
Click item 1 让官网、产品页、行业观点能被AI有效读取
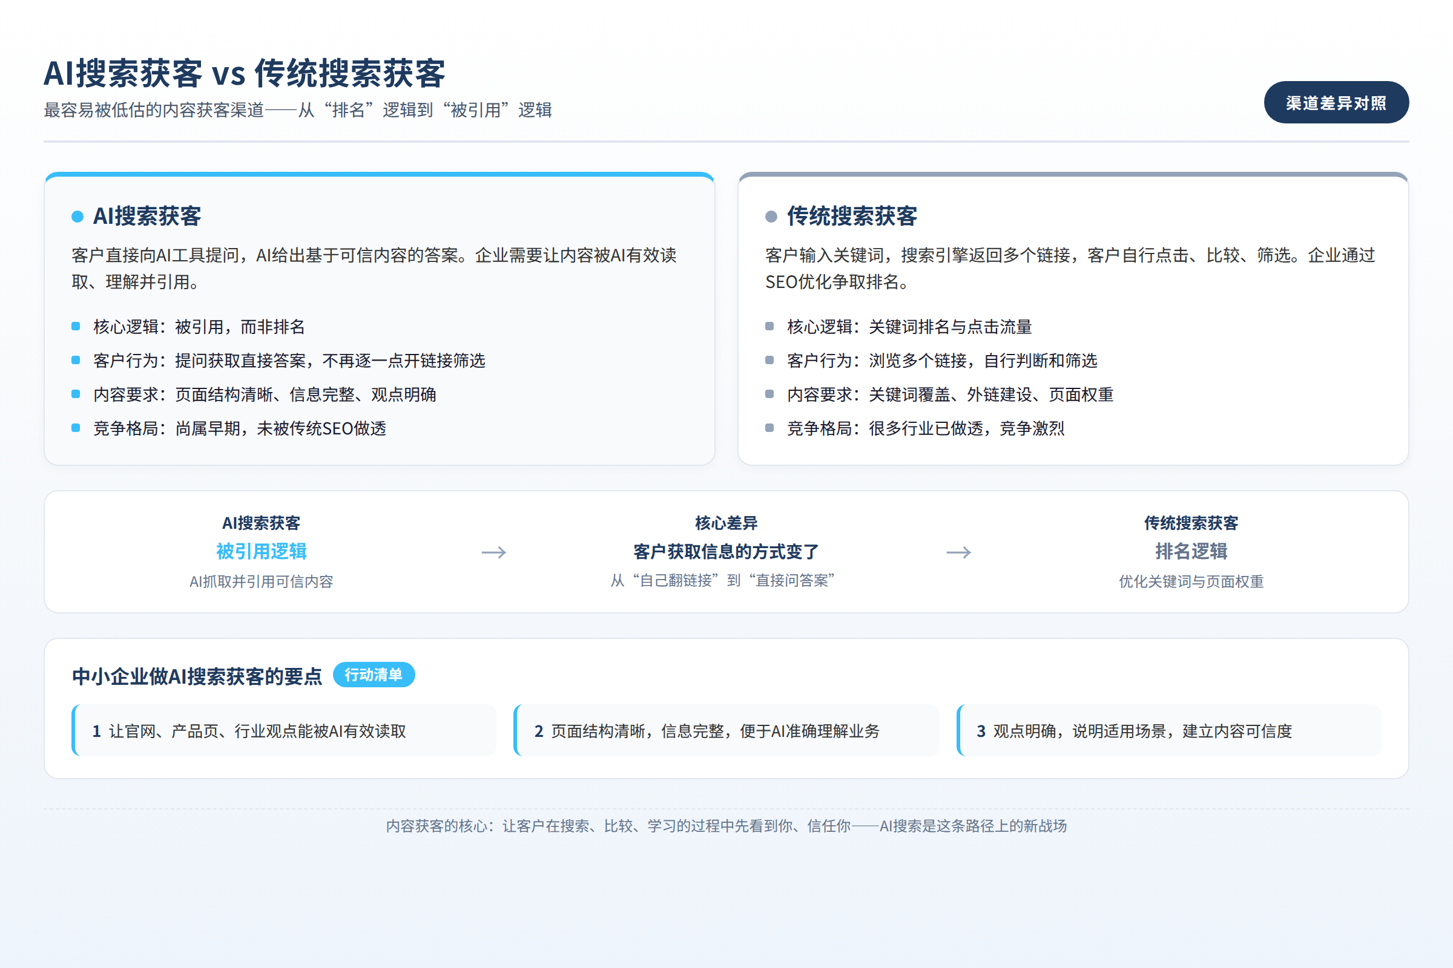pos(284,730)
